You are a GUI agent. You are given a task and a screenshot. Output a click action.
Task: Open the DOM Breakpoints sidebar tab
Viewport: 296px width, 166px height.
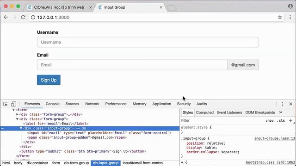pos(260,113)
